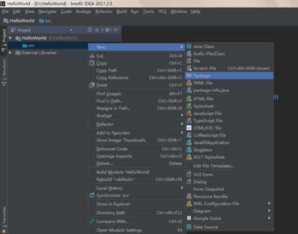Click the plain File icon in New submenu

click(189, 61)
